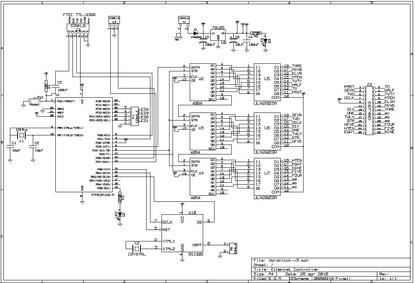The width and height of the screenshot is (415, 283).
Task: Select the X1 16Mhz crystal symbol
Action: 21,135
